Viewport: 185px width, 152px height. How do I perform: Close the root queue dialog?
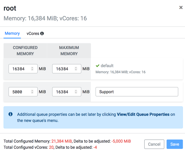pos(181,8)
